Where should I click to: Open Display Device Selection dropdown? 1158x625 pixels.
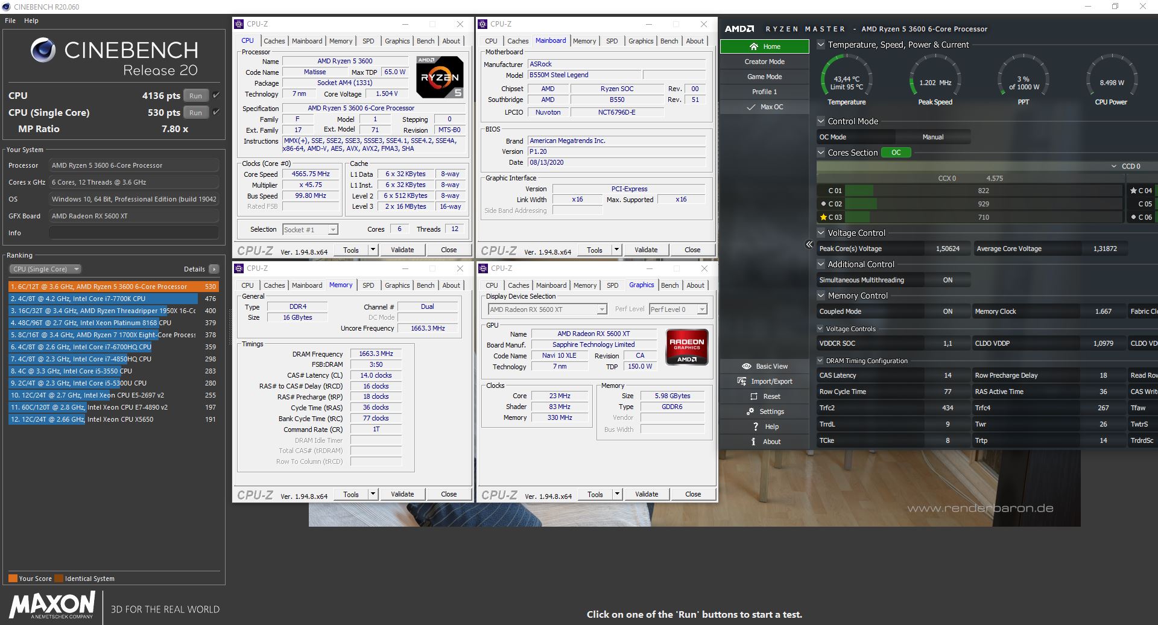(x=547, y=309)
